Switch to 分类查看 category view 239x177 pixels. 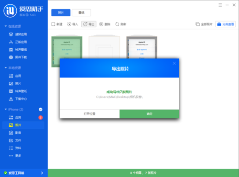point(226,24)
